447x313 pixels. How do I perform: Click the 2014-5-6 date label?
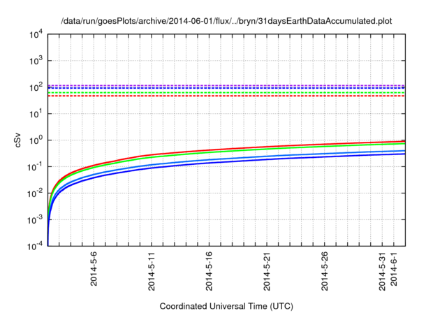click(x=94, y=269)
